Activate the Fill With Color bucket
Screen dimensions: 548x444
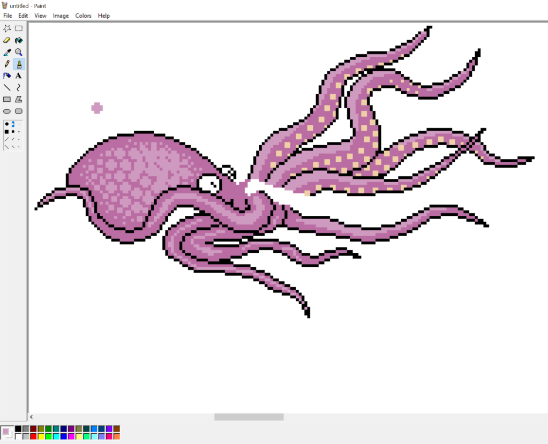pyautogui.click(x=19, y=40)
